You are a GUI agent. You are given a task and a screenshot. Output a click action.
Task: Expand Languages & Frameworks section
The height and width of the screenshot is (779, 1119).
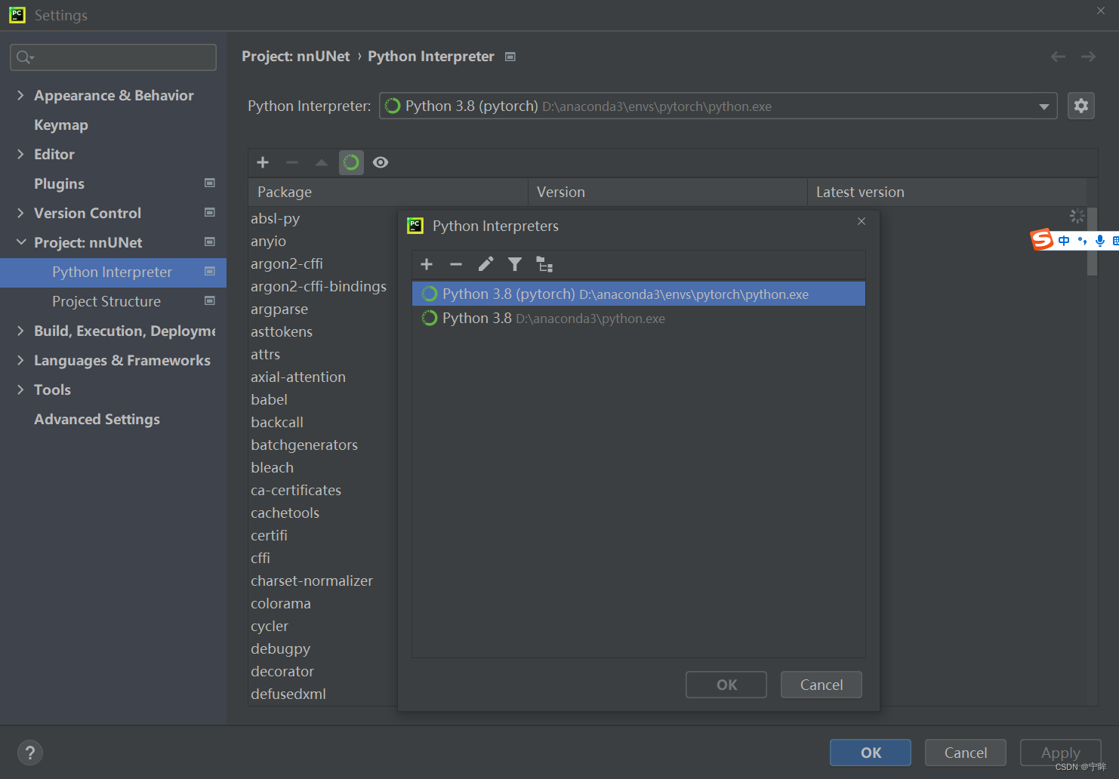(20, 360)
